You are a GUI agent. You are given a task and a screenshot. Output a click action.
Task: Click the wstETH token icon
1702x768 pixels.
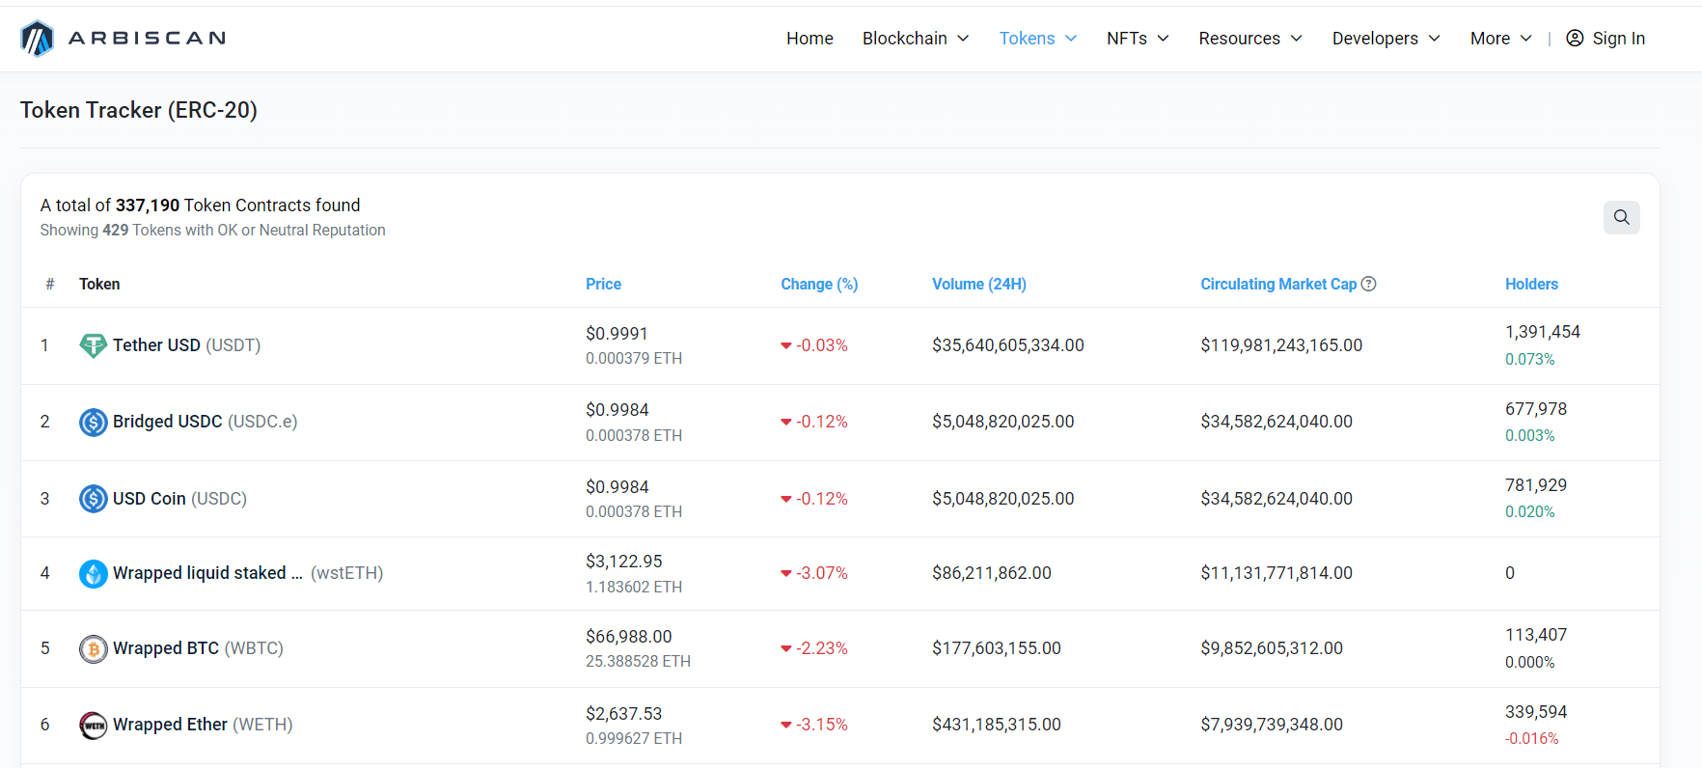click(x=93, y=573)
